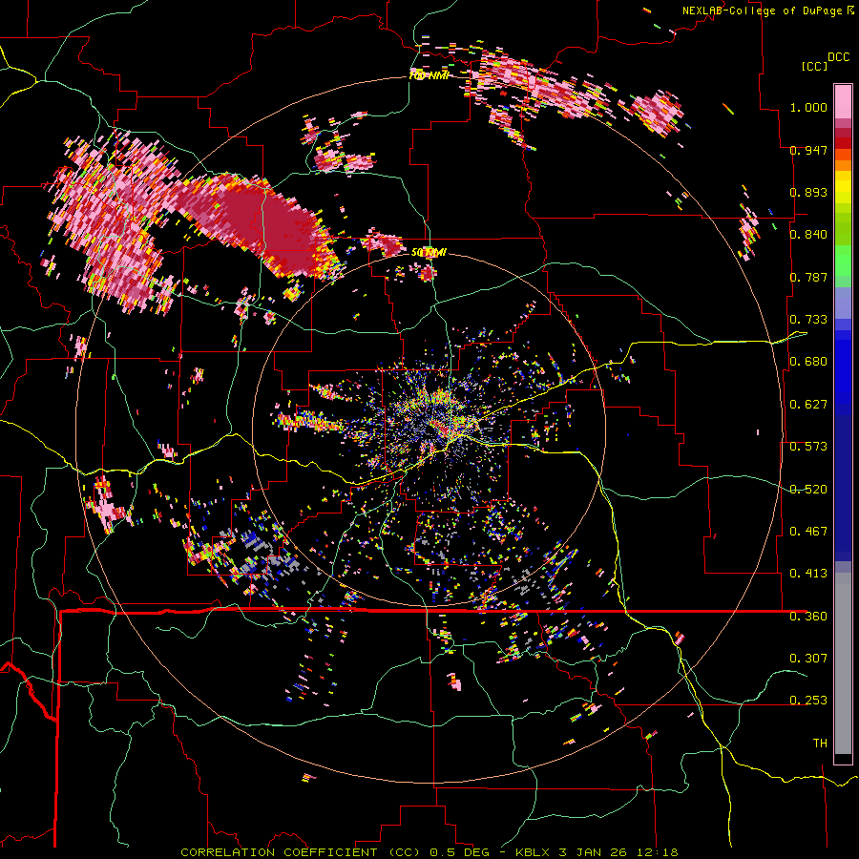The width and height of the screenshot is (859, 859).
Task: Select the 0.680 legend value
Action: click(x=808, y=362)
